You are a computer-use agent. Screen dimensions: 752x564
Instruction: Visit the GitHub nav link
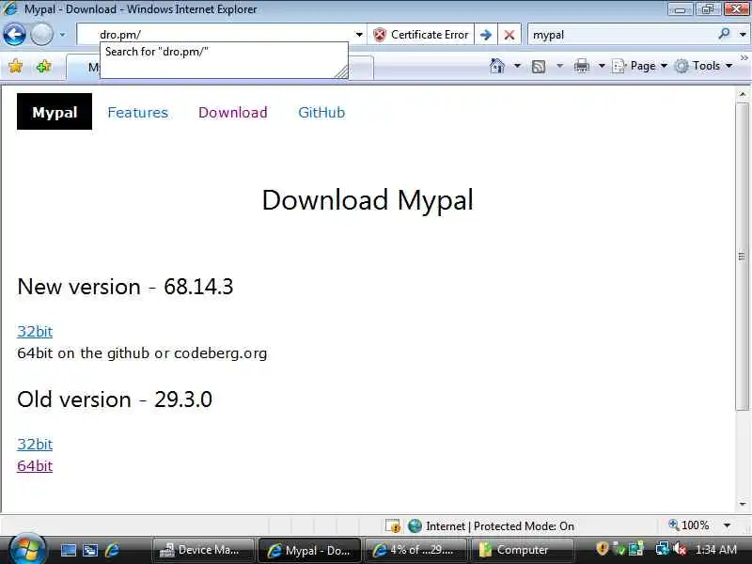tap(321, 112)
